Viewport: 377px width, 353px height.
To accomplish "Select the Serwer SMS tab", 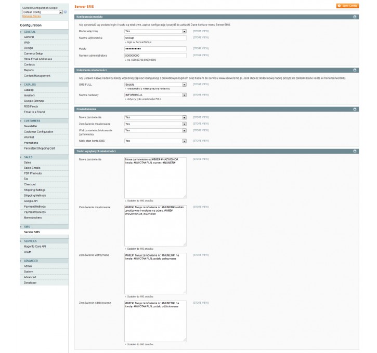I will pyautogui.click(x=44, y=232).
